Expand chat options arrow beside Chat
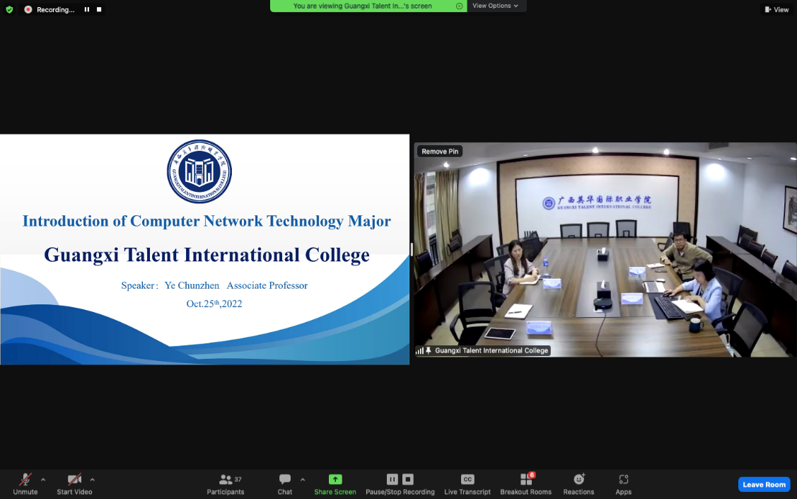 tap(303, 479)
